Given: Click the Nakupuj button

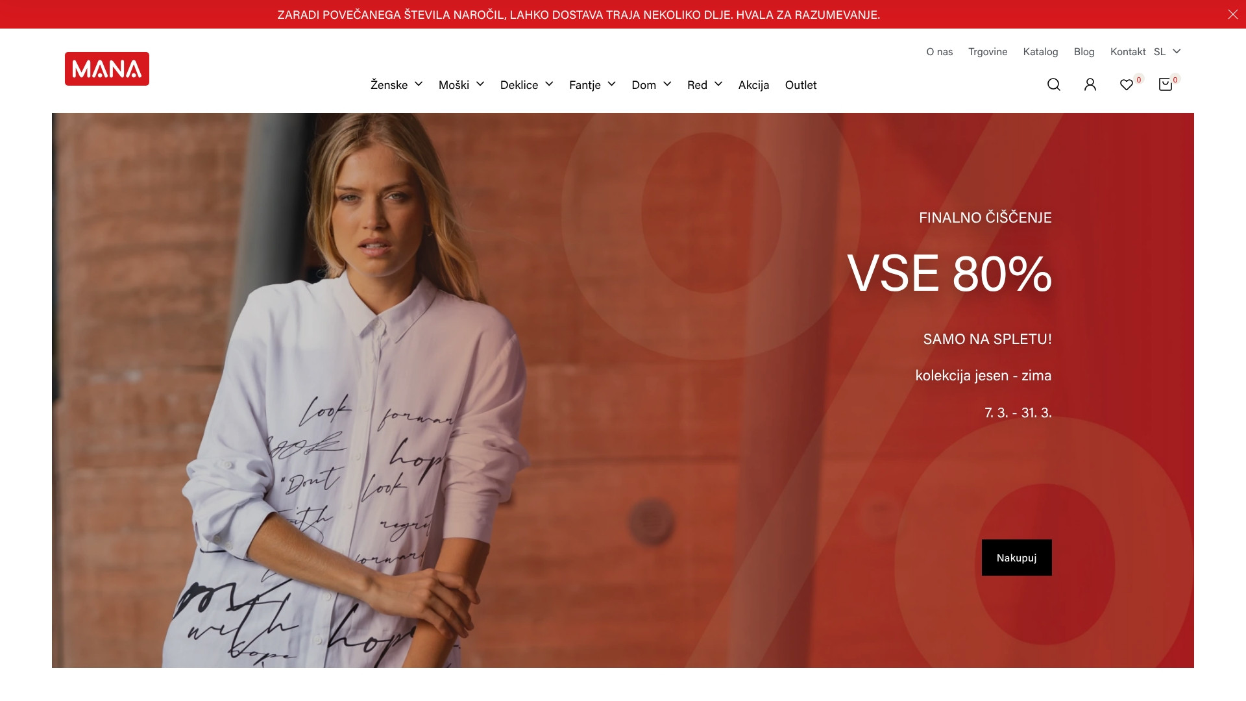Looking at the screenshot, I should pyautogui.click(x=1016, y=558).
